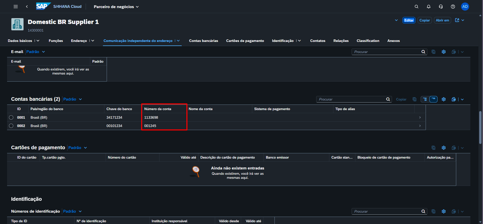
Task: Click the Número da conta column header
Action: (x=158, y=109)
